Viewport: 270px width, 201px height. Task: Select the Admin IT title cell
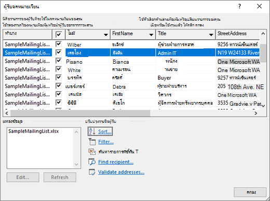tap(185, 53)
